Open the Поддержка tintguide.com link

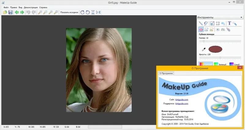coord(182,103)
